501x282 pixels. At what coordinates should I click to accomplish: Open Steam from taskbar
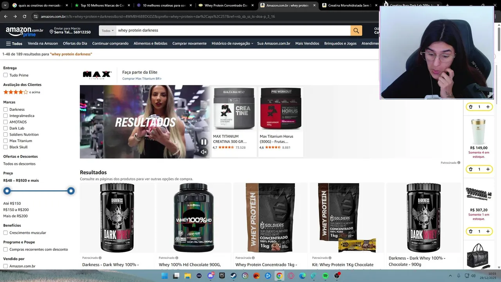[x=233, y=276]
